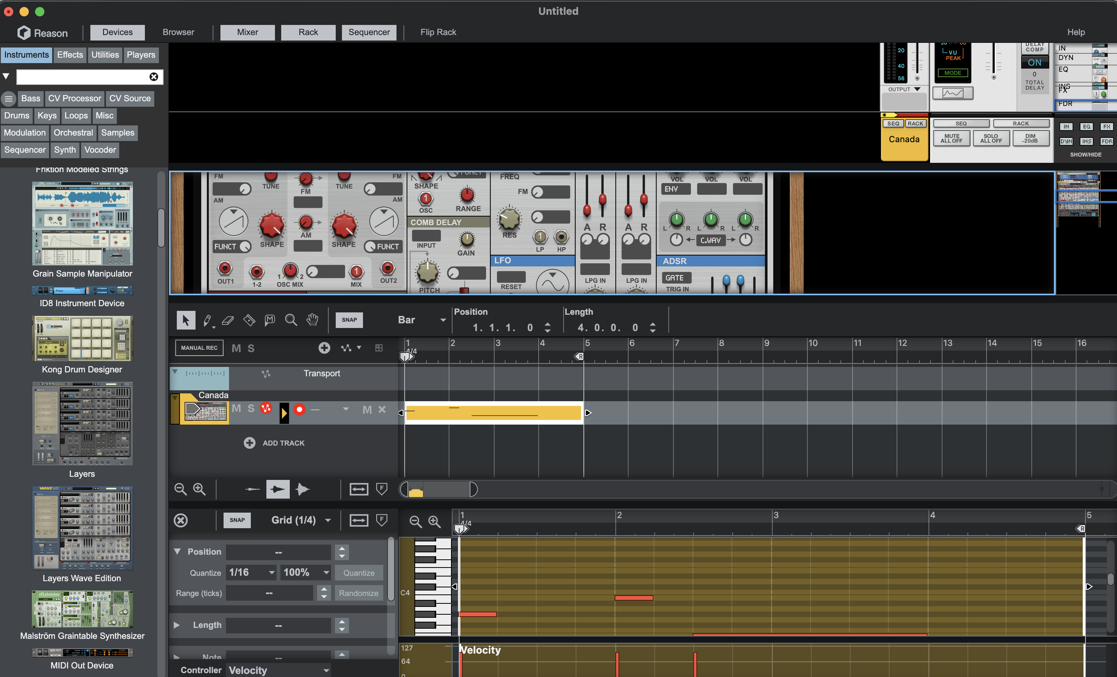
Task: Switch to the Players tab
Action: 141,55
